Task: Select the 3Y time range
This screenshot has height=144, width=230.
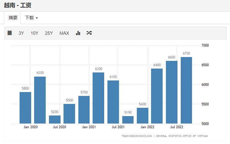Action: pos(21,33)
